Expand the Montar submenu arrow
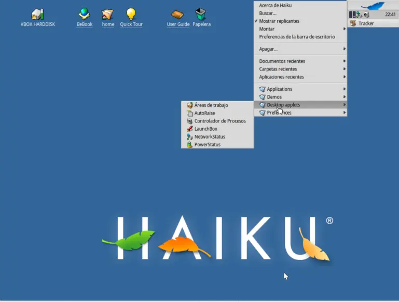Screen dimensions: 399x302 [344, 29]
